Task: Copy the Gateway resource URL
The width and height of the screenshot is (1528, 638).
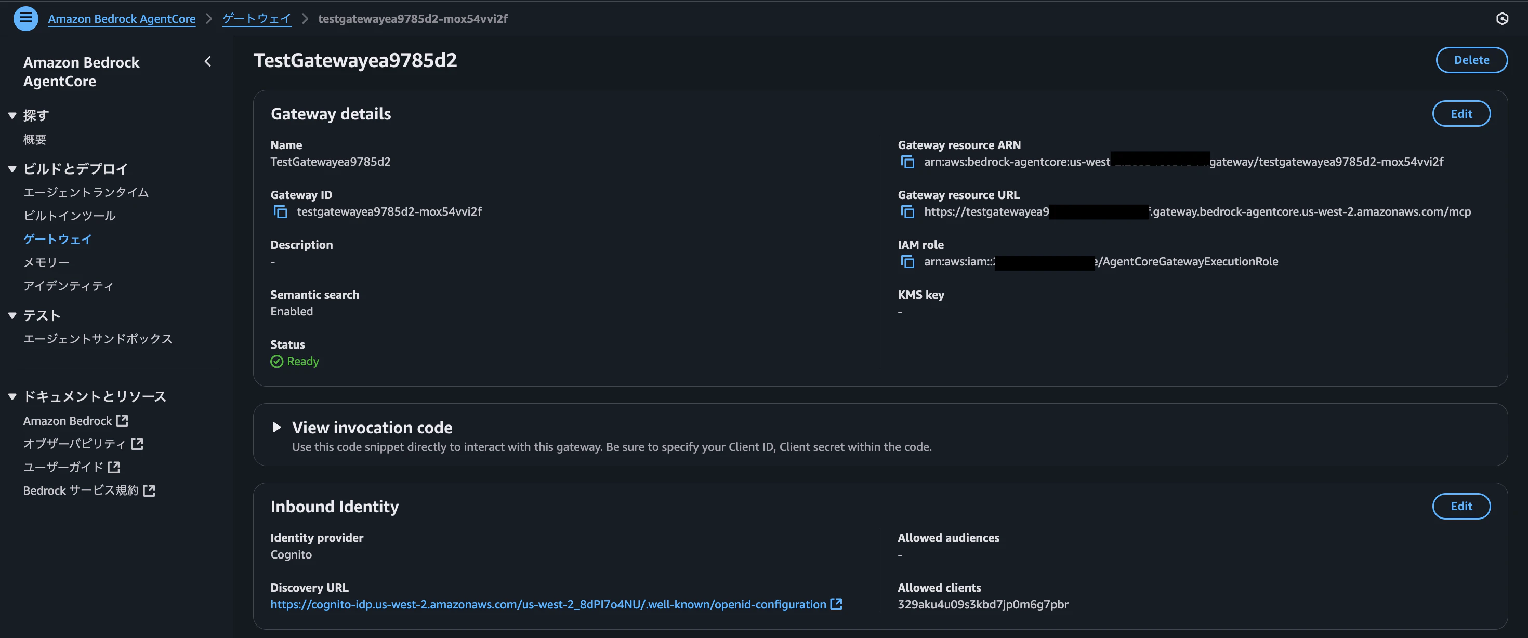Action: (x=907, y=211)
